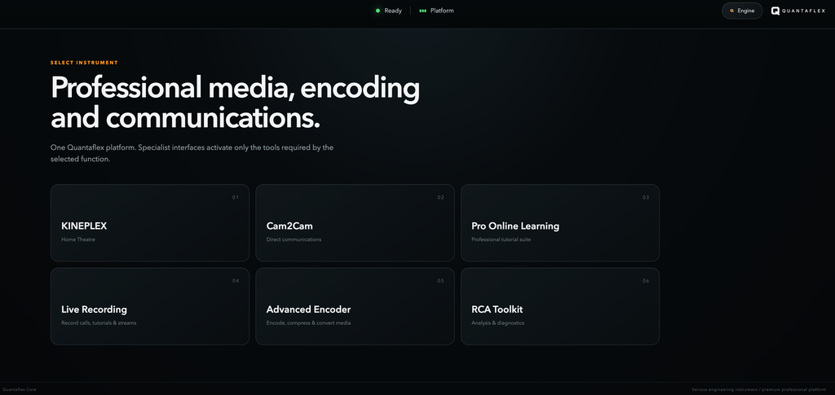Image resolution: width=835 pixels, height=395 pixels.
Task: Click the 02 number on the Cam2Cam card
Action: [x=440, y=198]
